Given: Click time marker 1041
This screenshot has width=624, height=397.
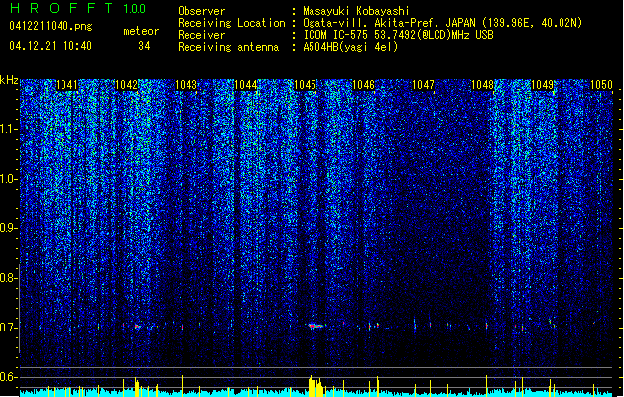Looking at the screenshot, I should [66, 85].
